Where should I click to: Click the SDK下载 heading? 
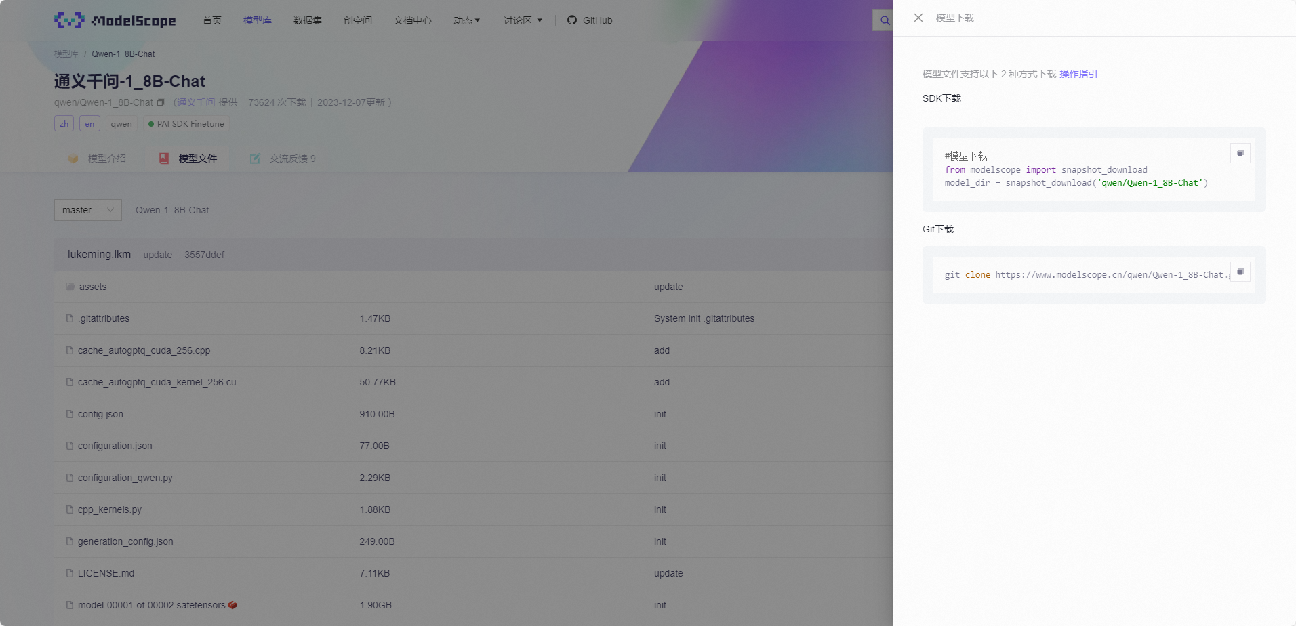coord(941,98)
